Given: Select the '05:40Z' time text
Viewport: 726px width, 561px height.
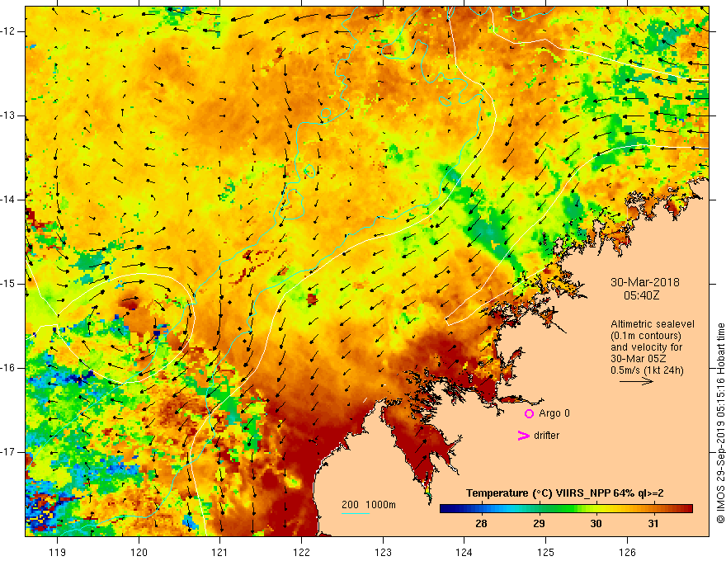Looking at the screenshot, I should (641, 295).
